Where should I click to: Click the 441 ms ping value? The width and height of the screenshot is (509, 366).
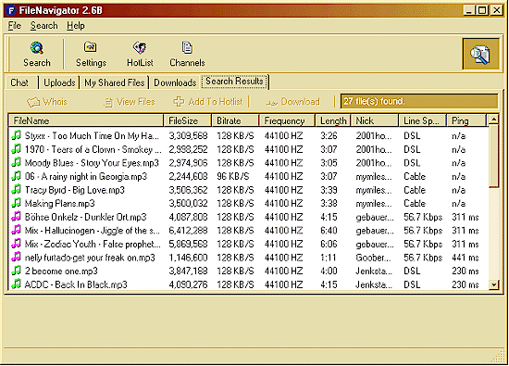tap(466, 258)
